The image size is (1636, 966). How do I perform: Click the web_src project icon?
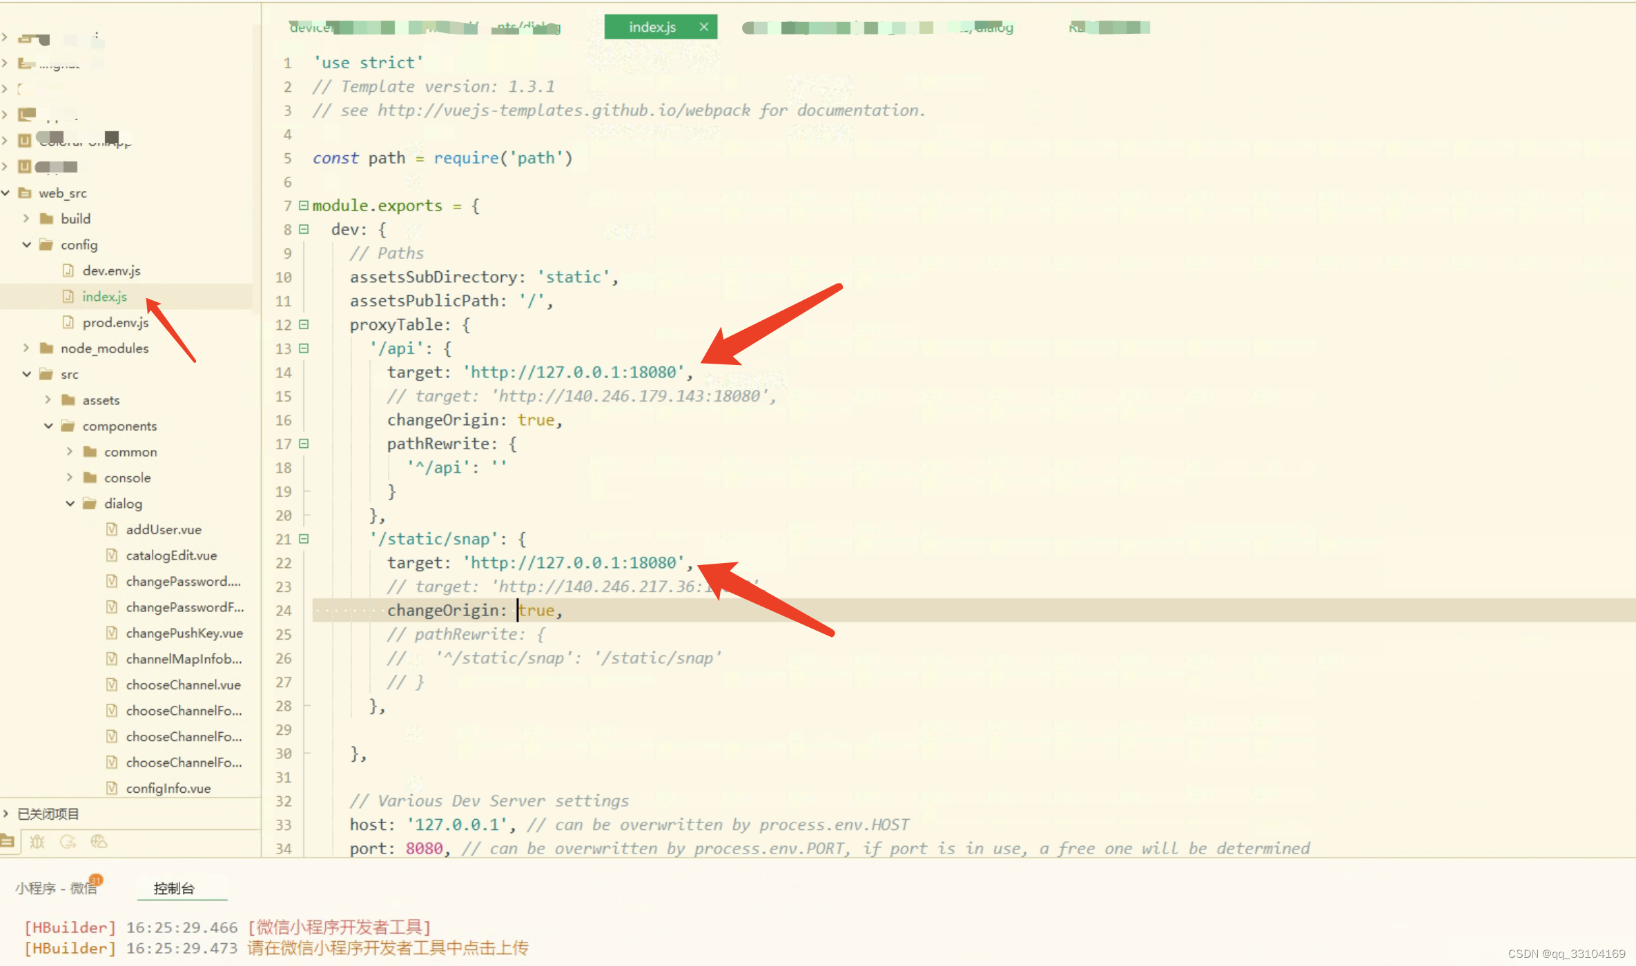click(25, 193)
